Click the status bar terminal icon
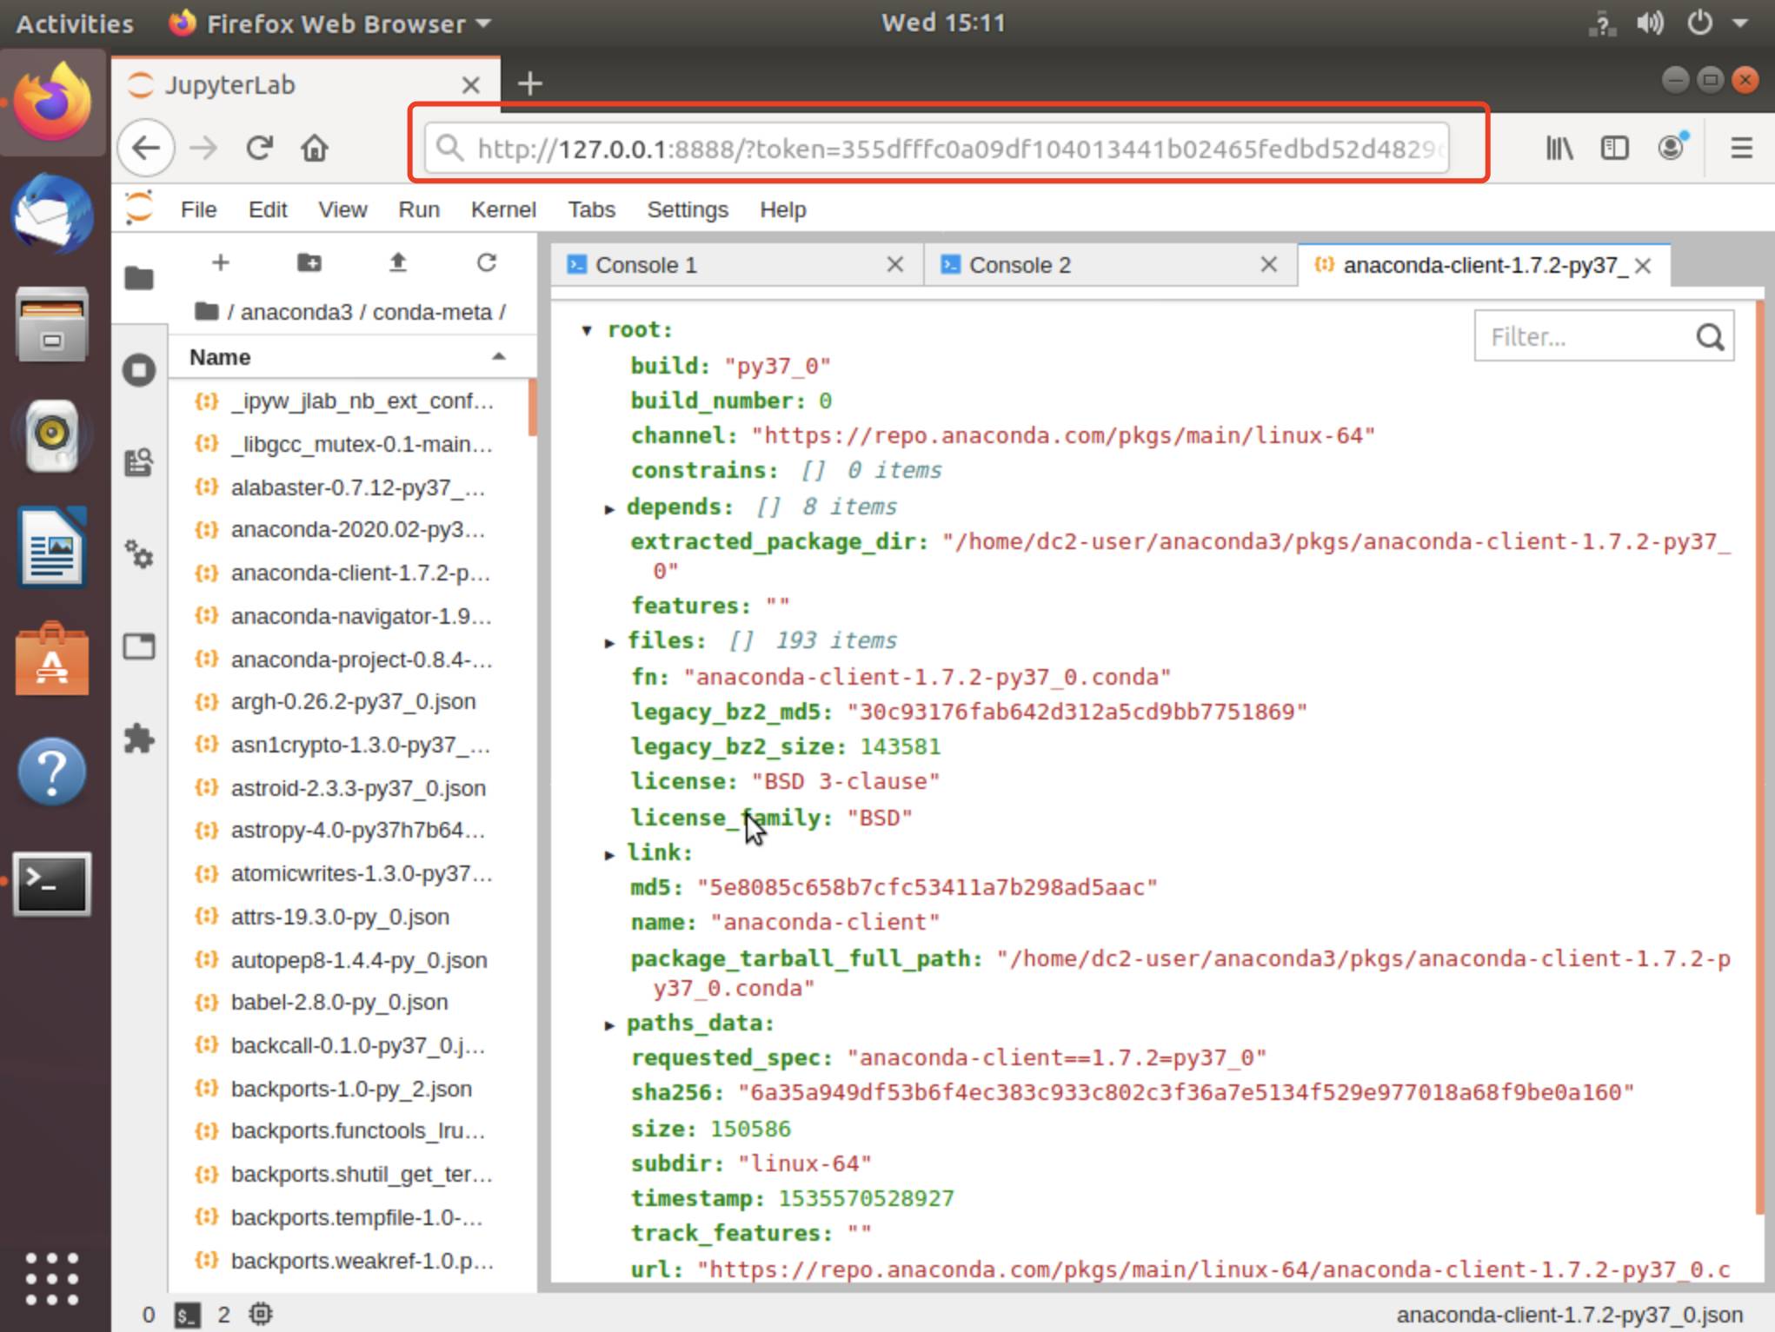The height and width of the screenshot is (1332, 1775). click(187, 1315)
